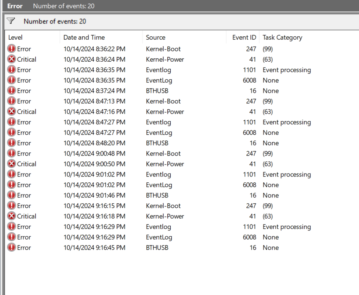Sort by Date and Time column header
359x295 pixels.
(x=101, y=37)
